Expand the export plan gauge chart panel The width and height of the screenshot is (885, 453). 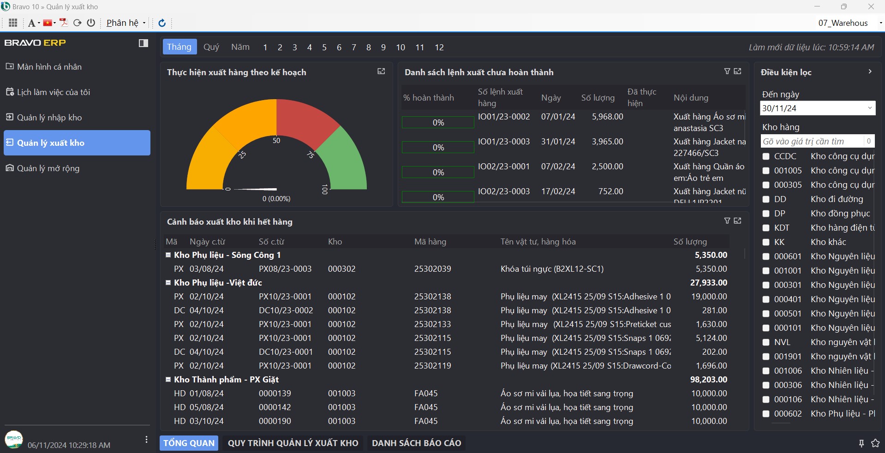coord(381,72)
